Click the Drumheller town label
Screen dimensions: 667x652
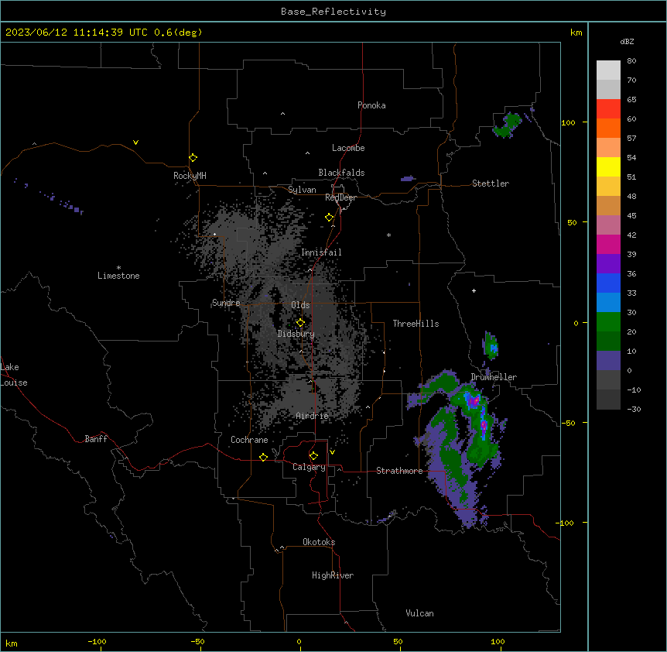click(494, 377)
